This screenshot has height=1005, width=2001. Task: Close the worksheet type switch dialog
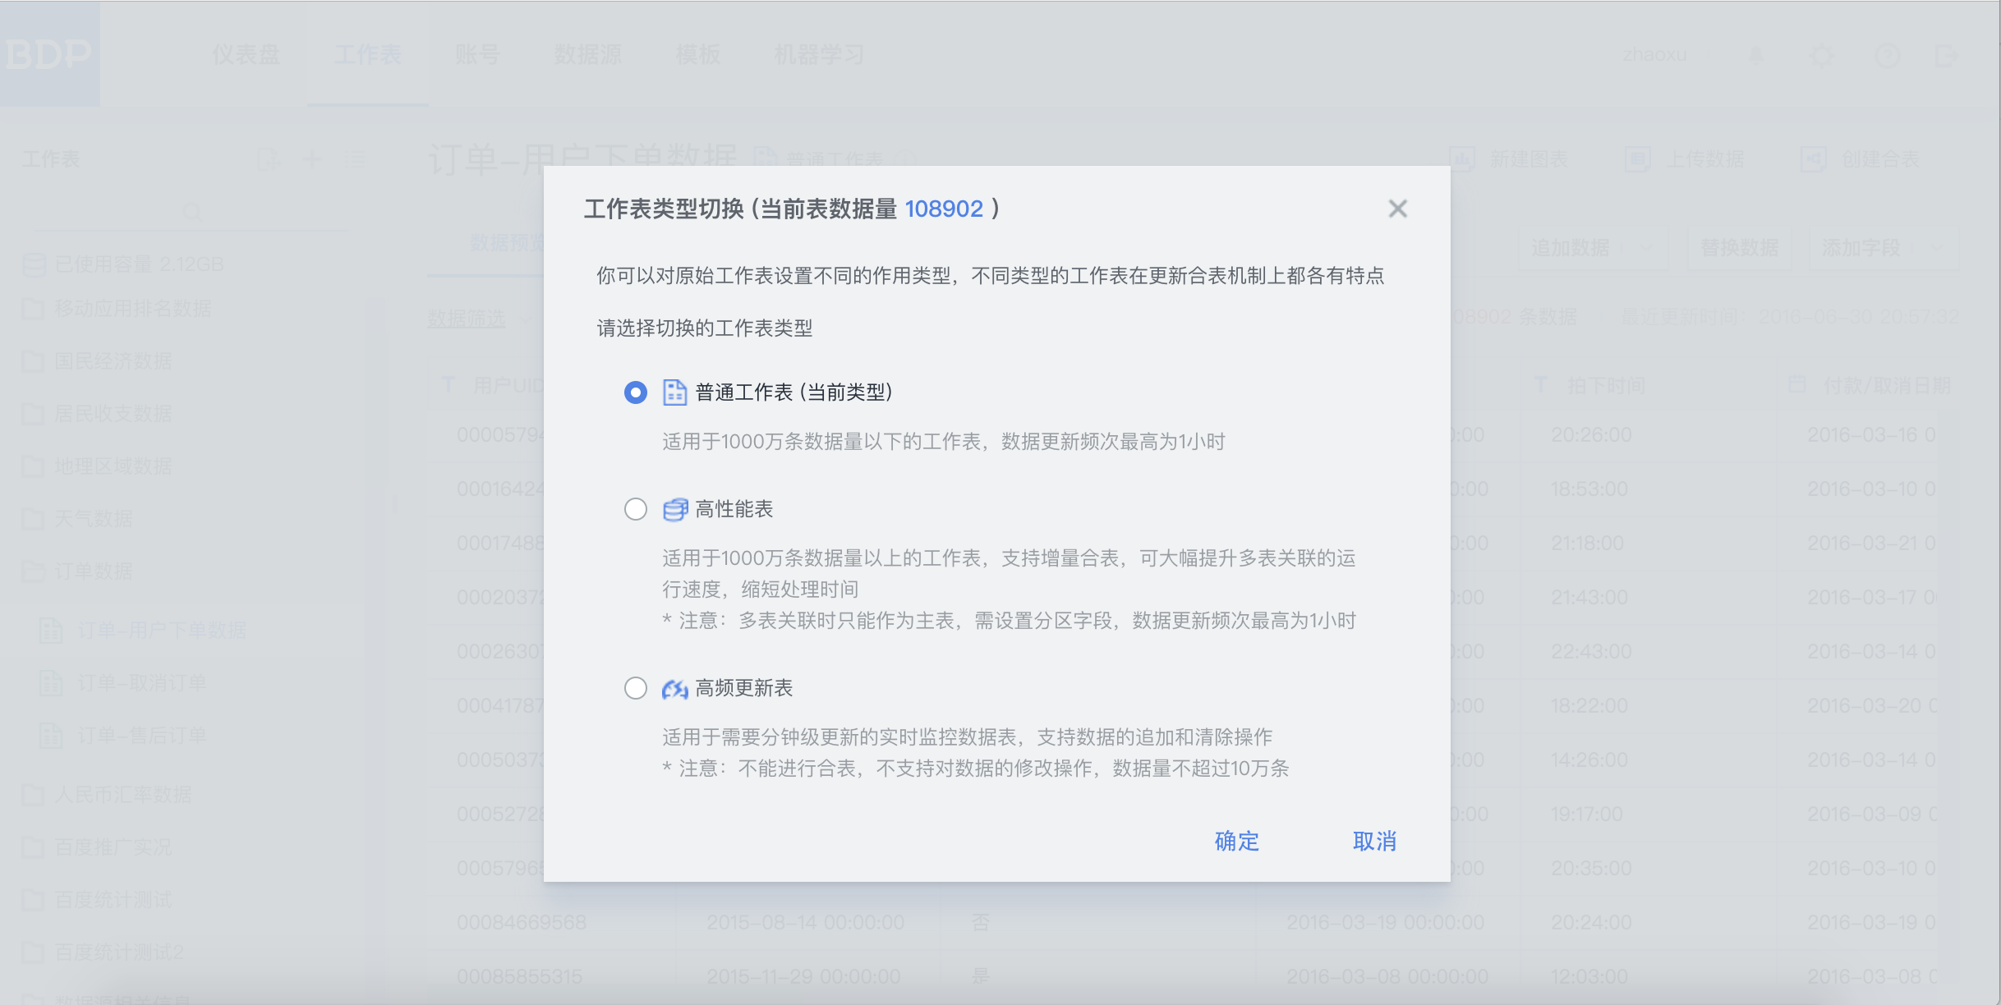(1397, 209)
